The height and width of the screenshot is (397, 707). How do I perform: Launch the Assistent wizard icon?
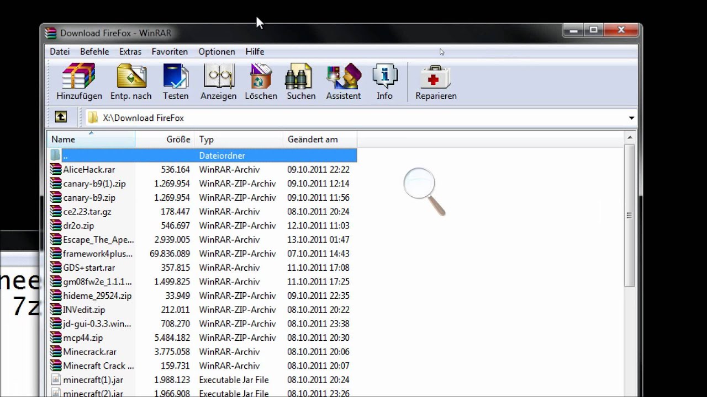click(344, 76)
